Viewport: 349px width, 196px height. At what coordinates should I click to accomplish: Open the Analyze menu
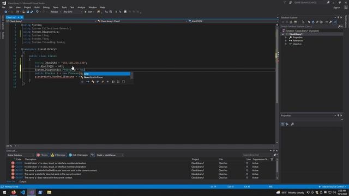pyautogui.click(x=81, y=7)
